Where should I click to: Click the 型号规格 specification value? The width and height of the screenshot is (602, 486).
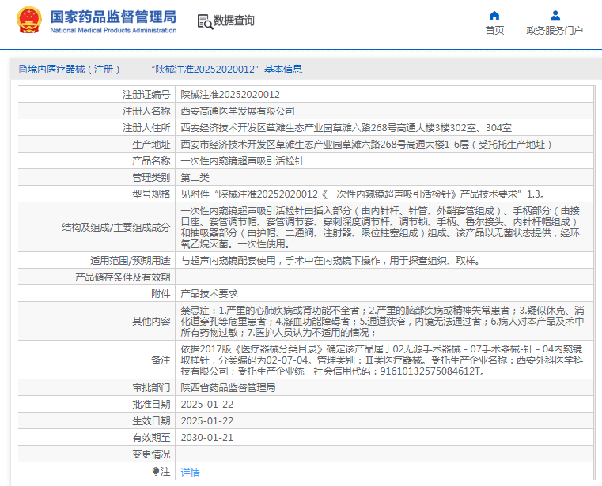coord(363,194)
